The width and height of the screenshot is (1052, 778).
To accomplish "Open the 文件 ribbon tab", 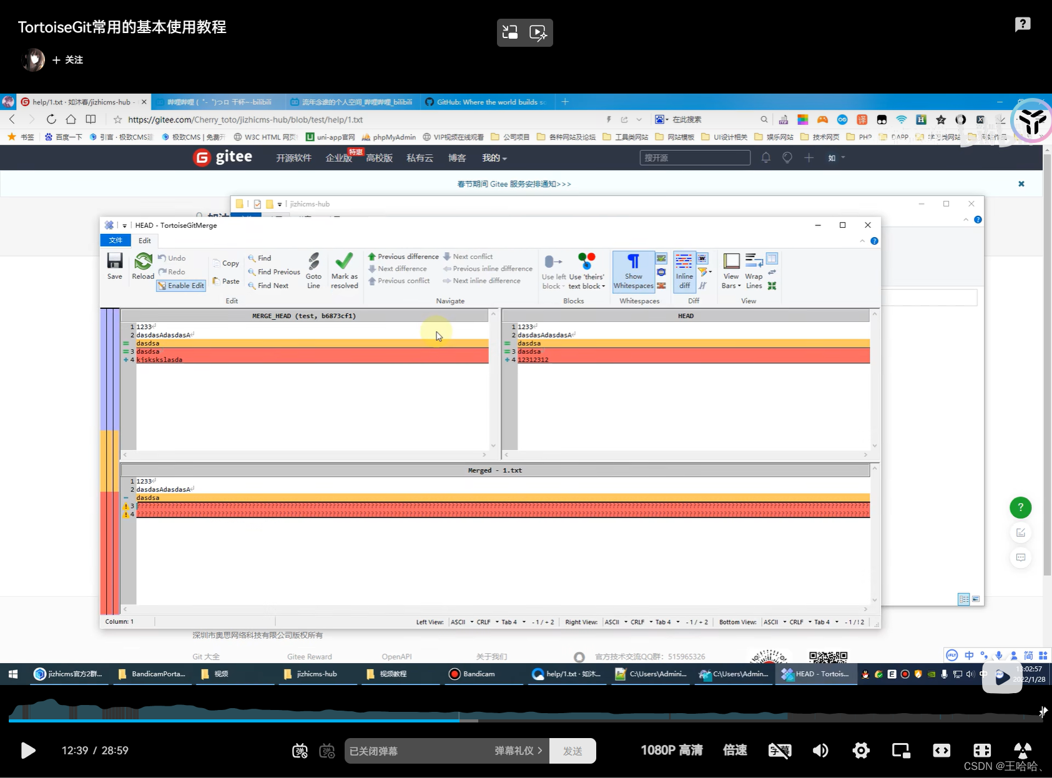I will [x=116, y=240].
